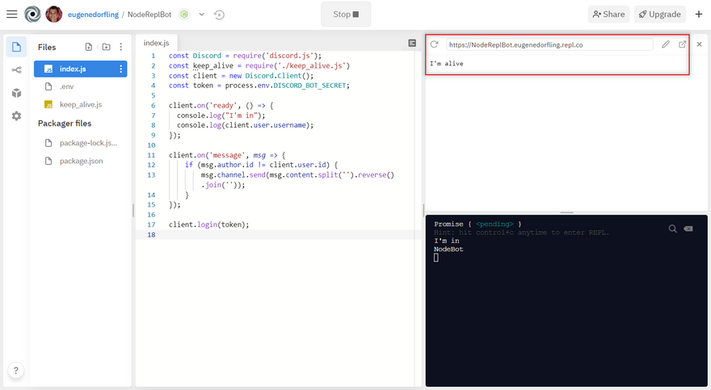This screenshot has width=711, height=390.
Task: Open the version control sidebar panel
Action: point(16,70)
